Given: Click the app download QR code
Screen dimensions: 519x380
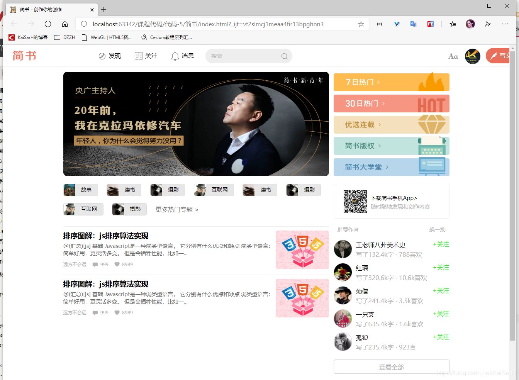Looking at the screenshot, I should tap(355, 201).
